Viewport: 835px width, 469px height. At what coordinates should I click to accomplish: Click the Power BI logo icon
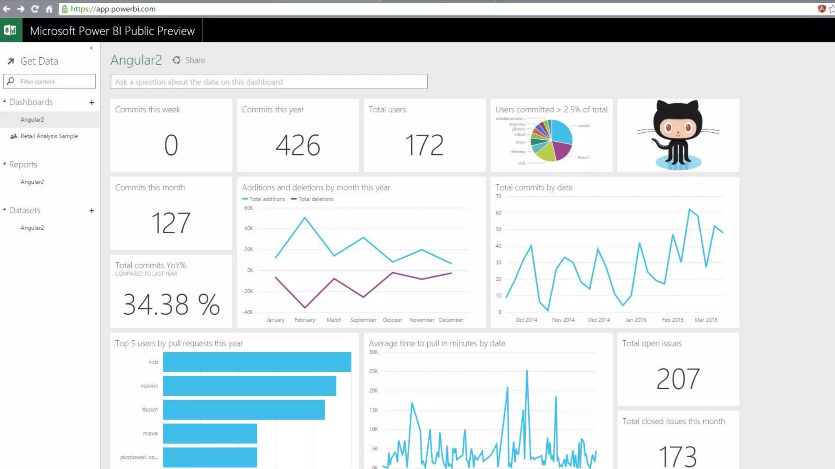tap(11, 30)
